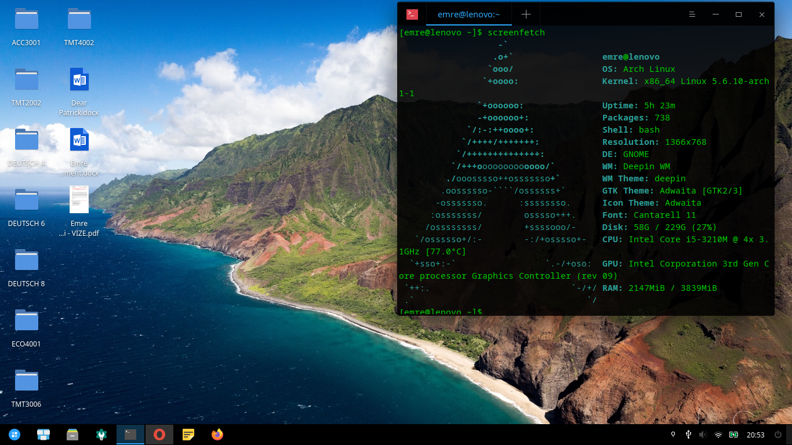792x445 pixels.
Task: Click the 'Icon Theme: Adwaita' line
Action: pos(652,203)
